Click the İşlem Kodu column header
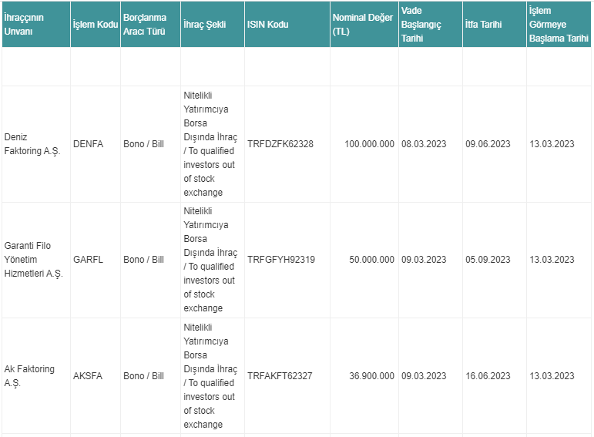 point(95,25)
